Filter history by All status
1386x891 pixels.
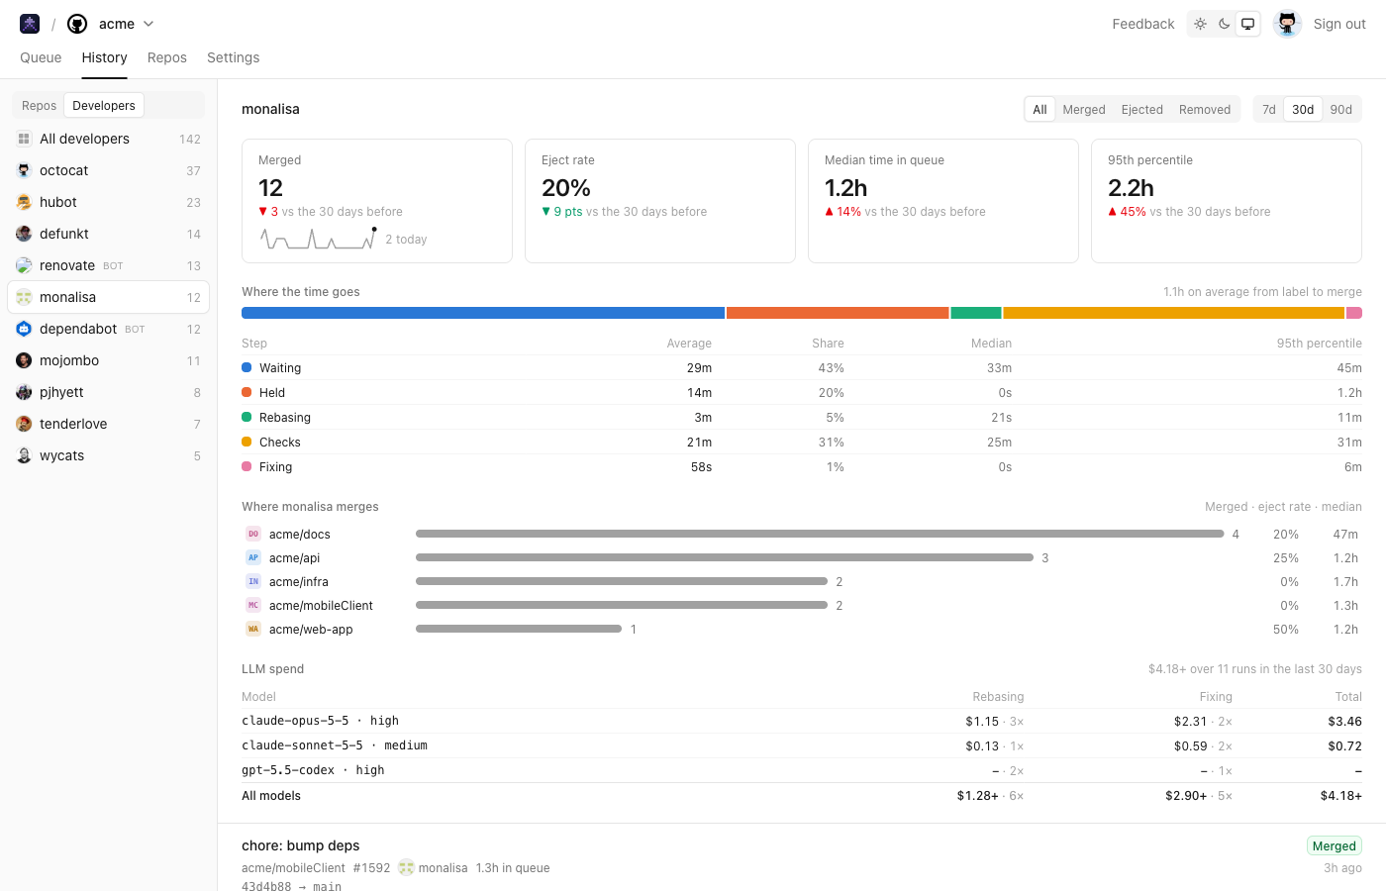click(x=1039, y=110)
